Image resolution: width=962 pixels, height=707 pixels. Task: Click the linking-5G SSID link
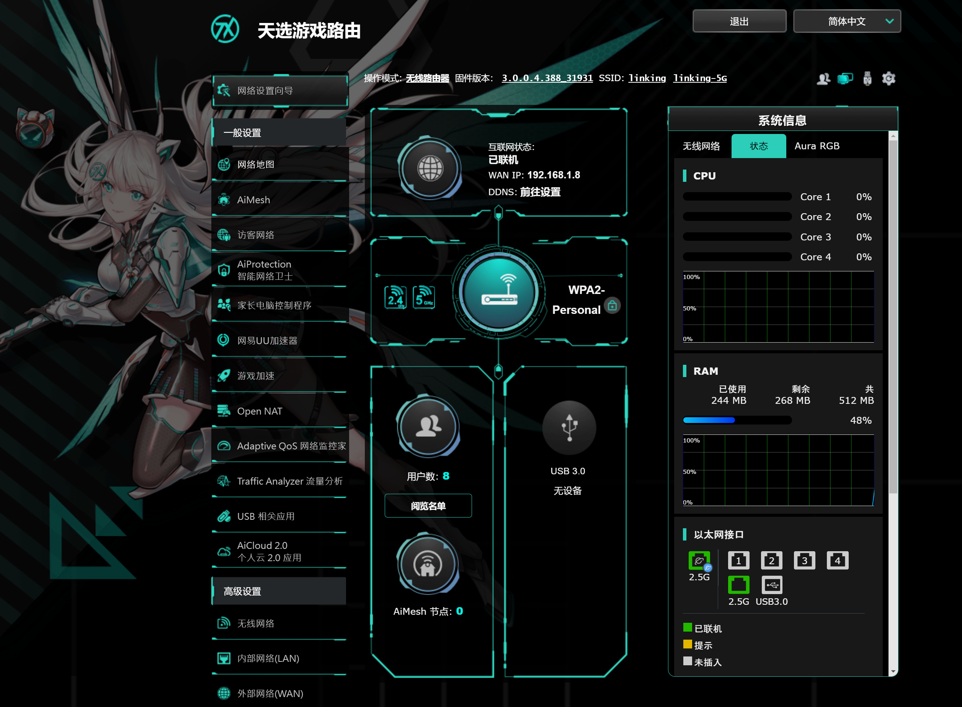[x=700, y=78]
